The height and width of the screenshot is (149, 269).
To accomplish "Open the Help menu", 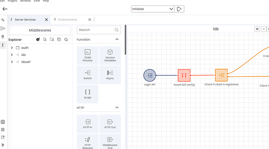I will click(x=46, y=1).
